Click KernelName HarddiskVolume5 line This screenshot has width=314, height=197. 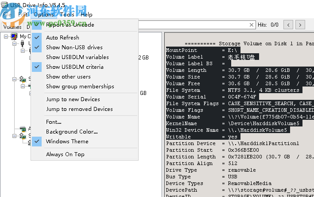pyautogui.click(x=234, y=123)
